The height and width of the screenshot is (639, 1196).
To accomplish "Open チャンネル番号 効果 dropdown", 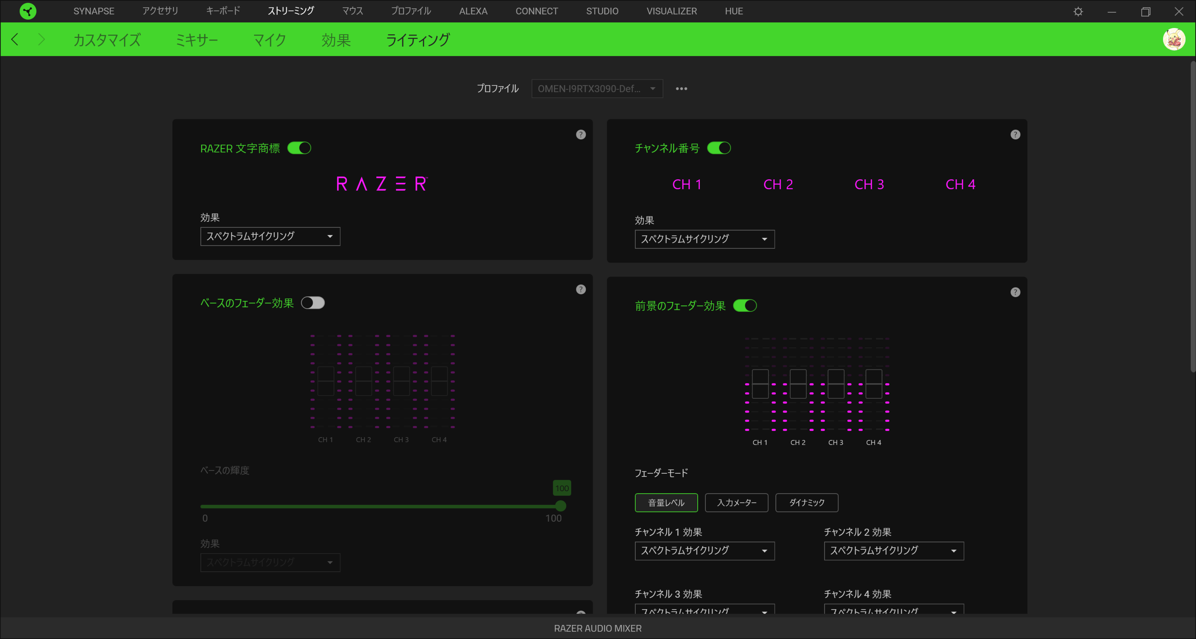I will click(x=705, y=239).
